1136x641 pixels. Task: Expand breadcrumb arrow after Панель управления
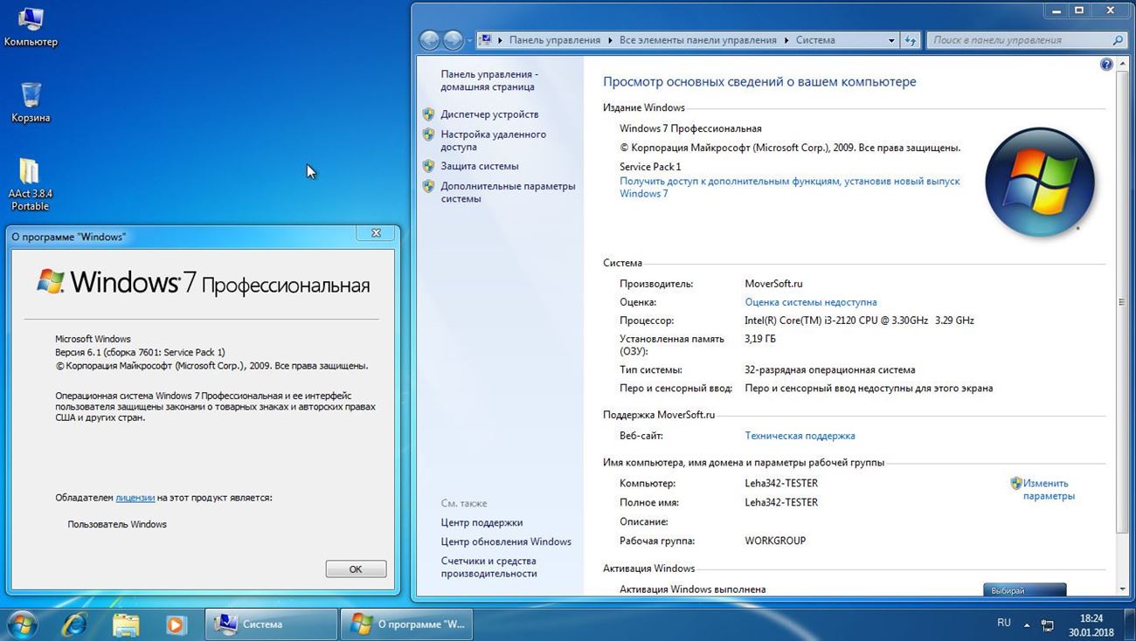pos(609,40)
